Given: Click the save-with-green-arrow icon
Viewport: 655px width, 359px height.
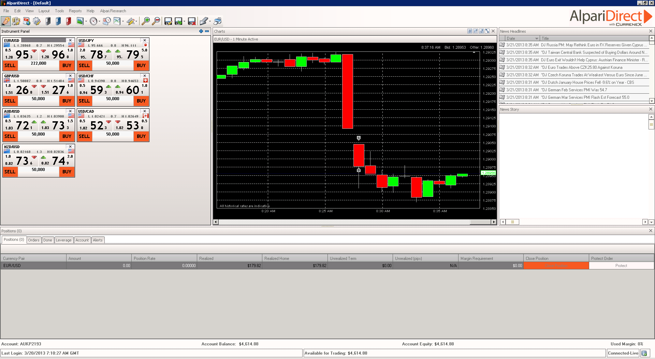Looking at the screenshot, I should click(178, 21).
